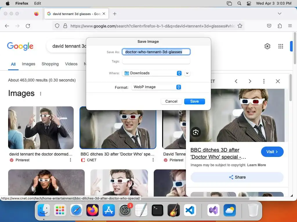
Task: Open the BBC ditches 3D after title link
Action: (218, 153)
